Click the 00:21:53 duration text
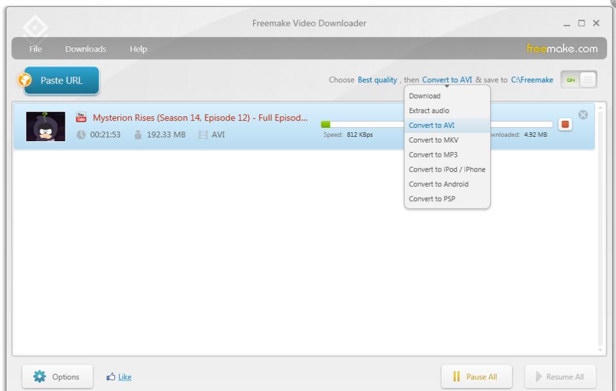Image resolution: width=616 pixels, height=391 pixels. coord(105,135)
